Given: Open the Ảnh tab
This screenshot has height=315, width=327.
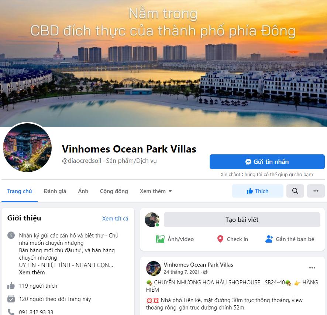Looking at the screenshot, I should [x=83, y=191].
